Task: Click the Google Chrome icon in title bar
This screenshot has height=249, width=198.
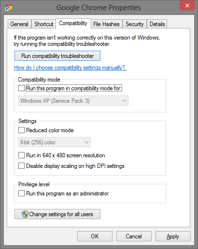Action: [x=8, y=8]
